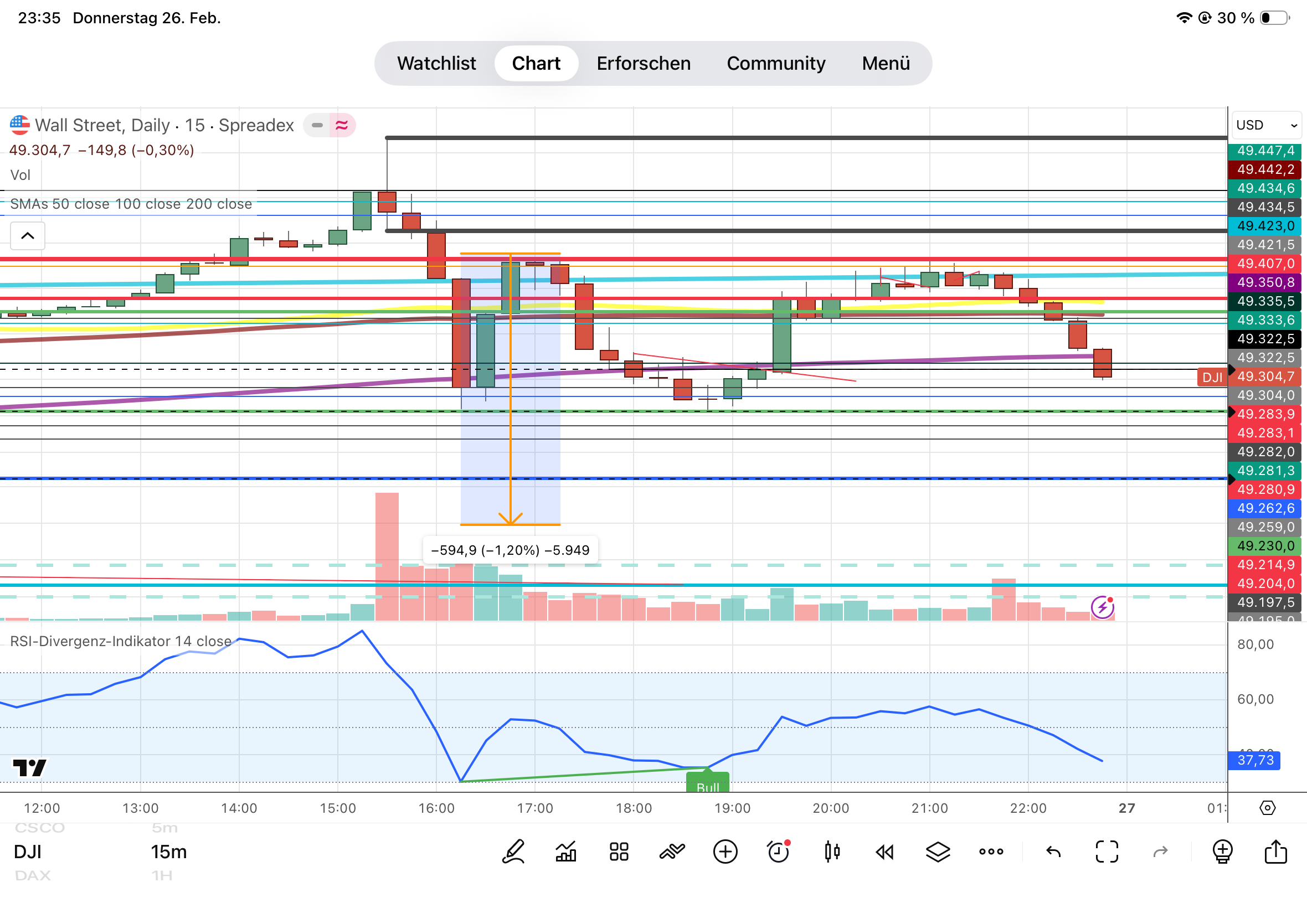Start bar replay rewind icon
The width and height of the screenshot is (1307, 908).
coord(885,852)
